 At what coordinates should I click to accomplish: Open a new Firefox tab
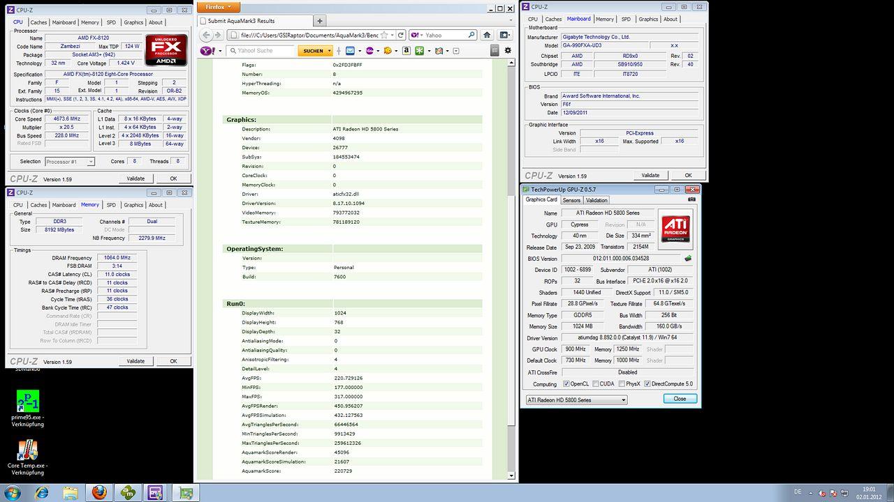[320, 21]
